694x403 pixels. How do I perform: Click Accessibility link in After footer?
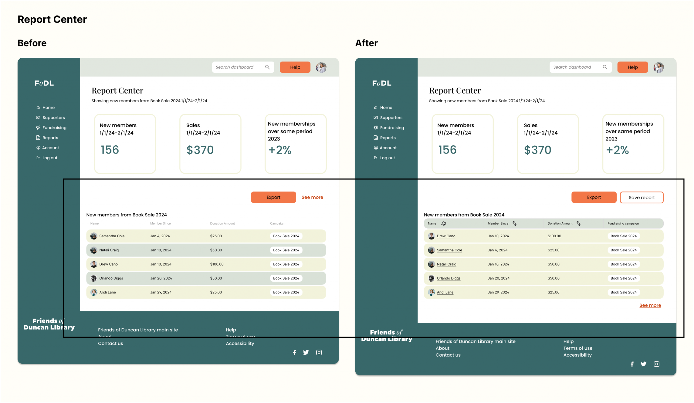coord(577,355)
